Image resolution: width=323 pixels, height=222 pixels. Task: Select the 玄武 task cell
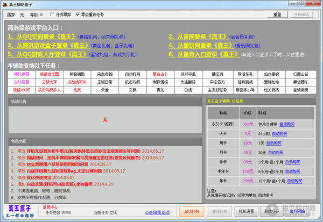coord(132,90)
